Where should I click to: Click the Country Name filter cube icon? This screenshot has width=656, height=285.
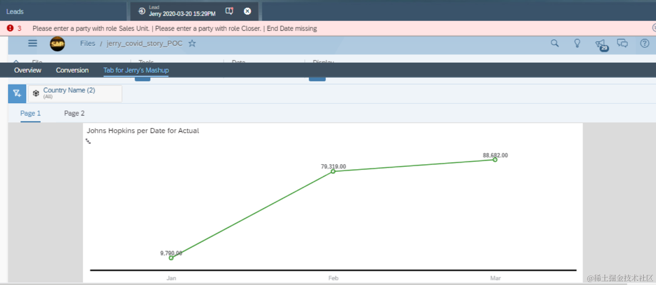[36, 93]
